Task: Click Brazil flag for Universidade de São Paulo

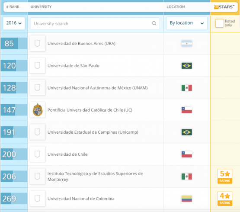Action: coord(186,66)
